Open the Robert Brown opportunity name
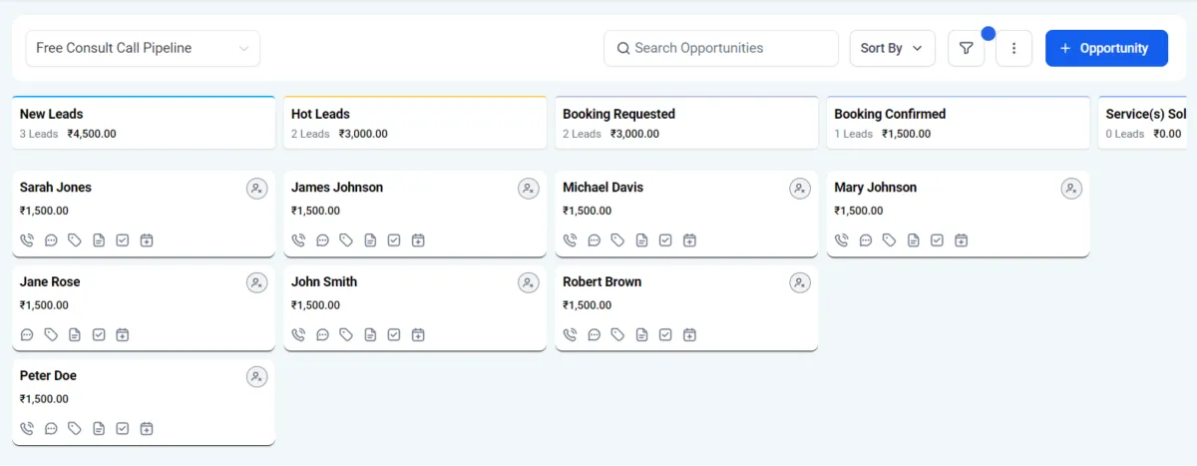The width and height of the screenshot is (1197, 466). tap(601, 282)
